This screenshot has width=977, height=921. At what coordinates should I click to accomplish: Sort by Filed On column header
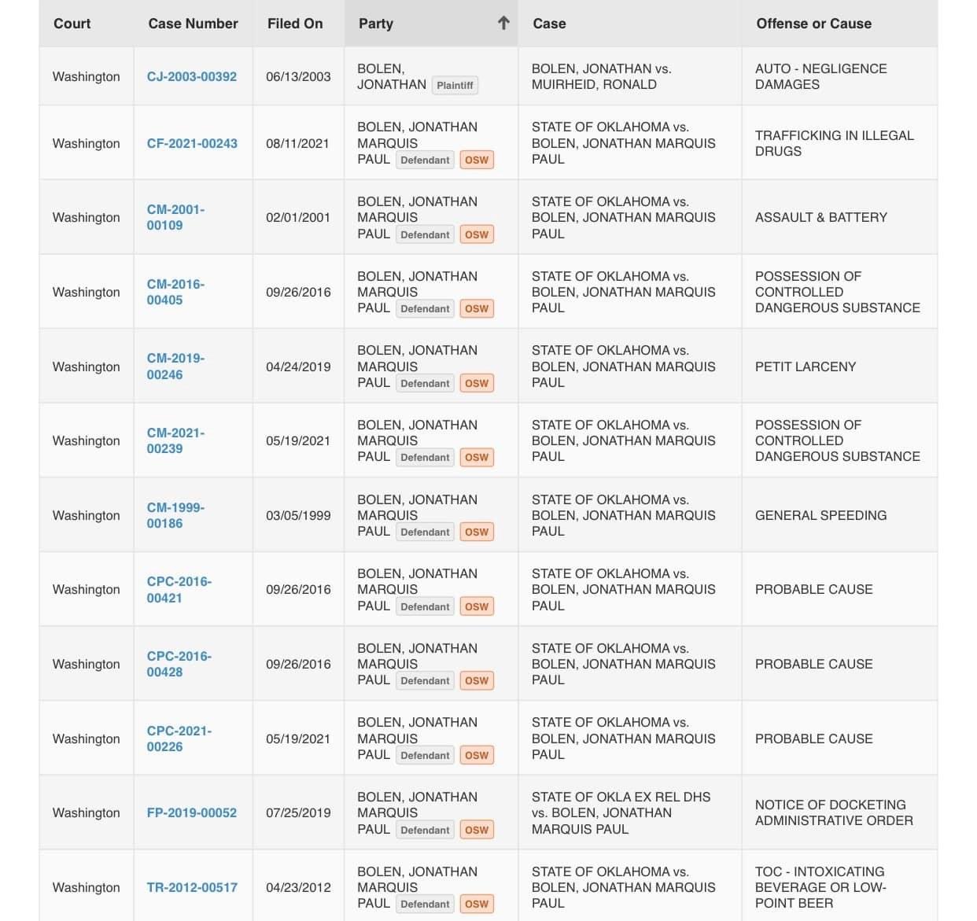coord(295,24)
